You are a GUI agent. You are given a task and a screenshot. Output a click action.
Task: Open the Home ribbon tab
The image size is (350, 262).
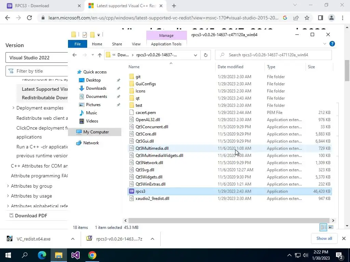tap(97, 44)
